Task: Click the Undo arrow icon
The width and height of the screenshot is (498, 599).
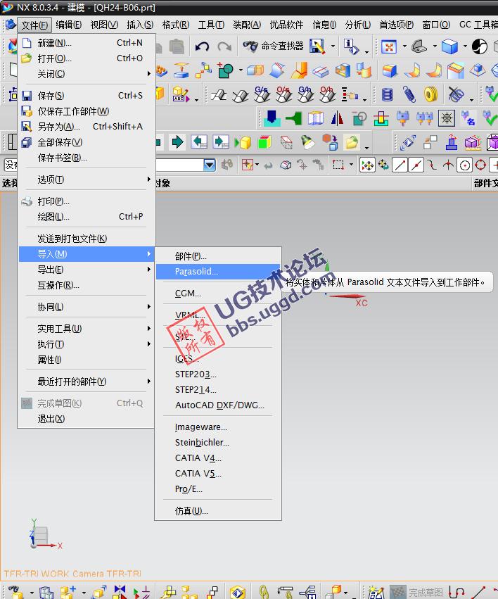Action: pos(202,46)
